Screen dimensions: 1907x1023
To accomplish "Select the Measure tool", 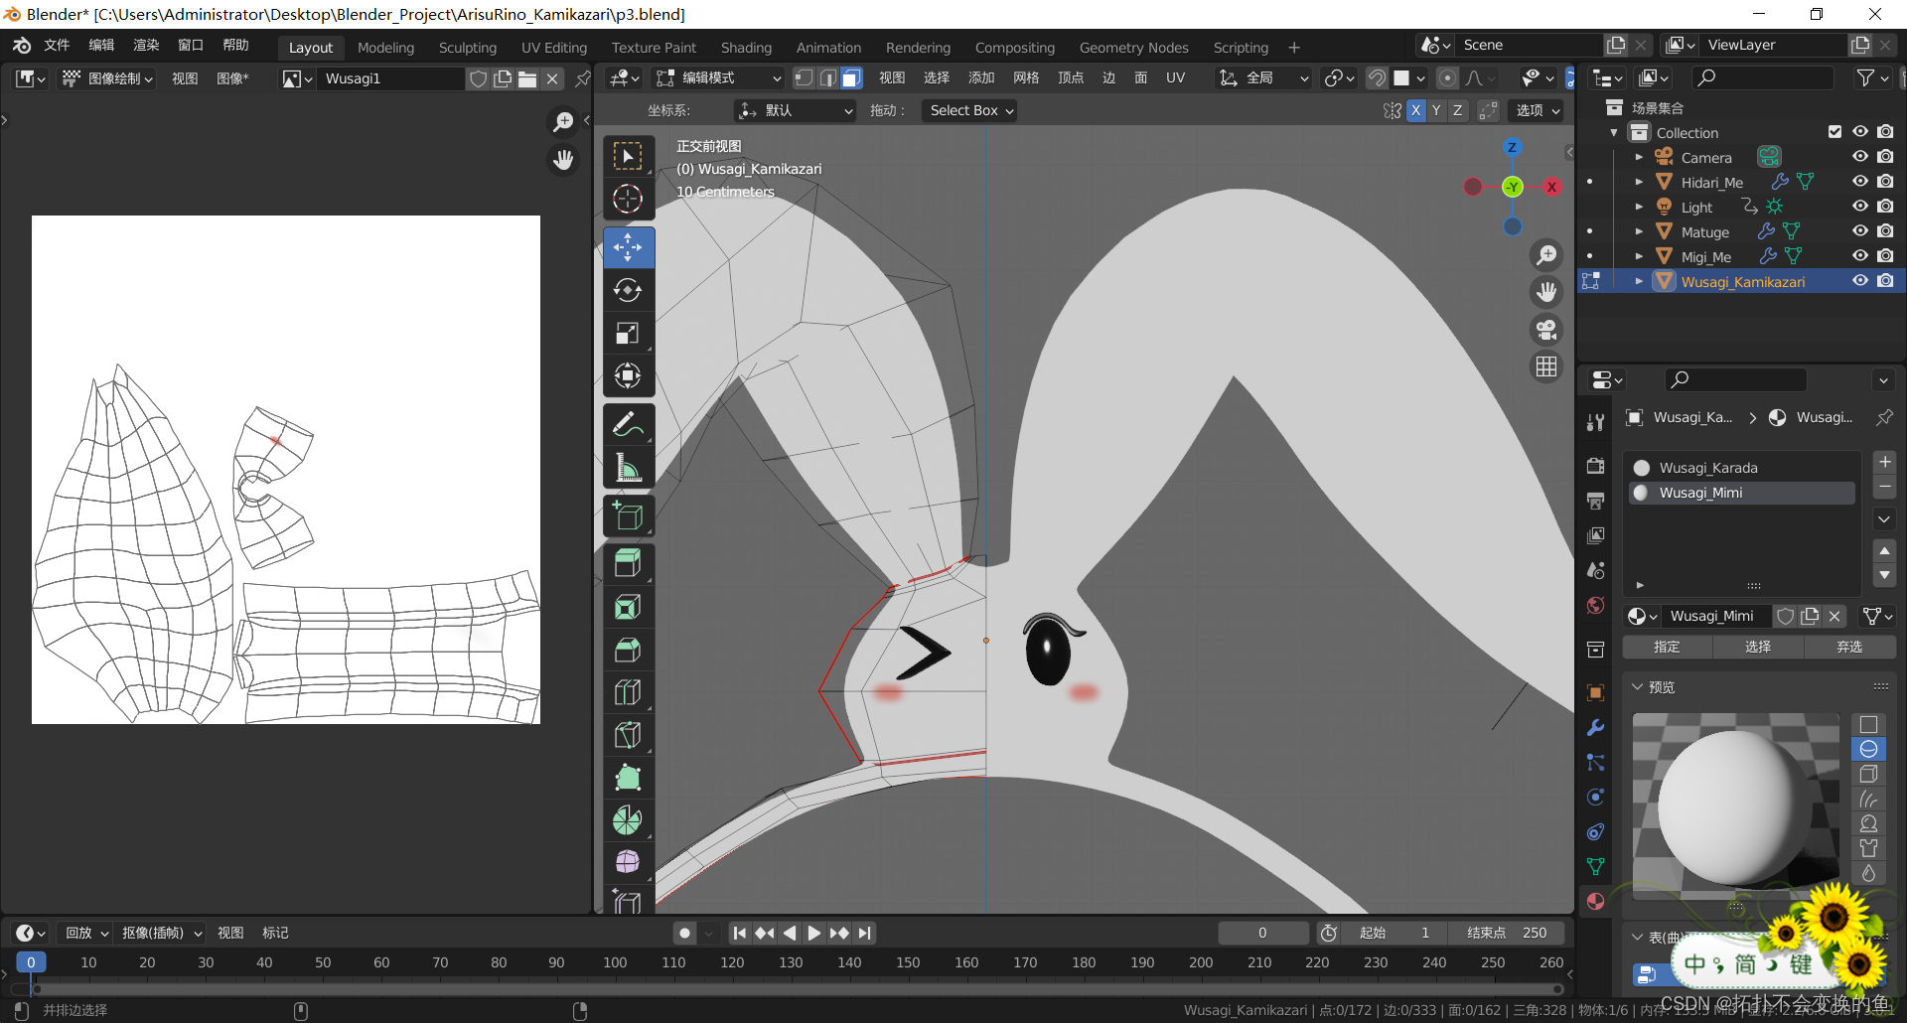I will 628,467.
